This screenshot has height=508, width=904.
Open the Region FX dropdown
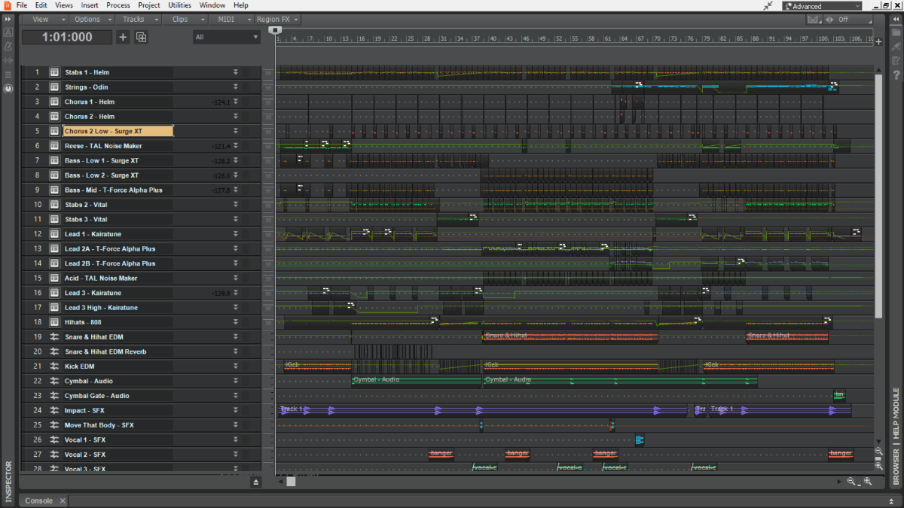[x=278, y=19]
